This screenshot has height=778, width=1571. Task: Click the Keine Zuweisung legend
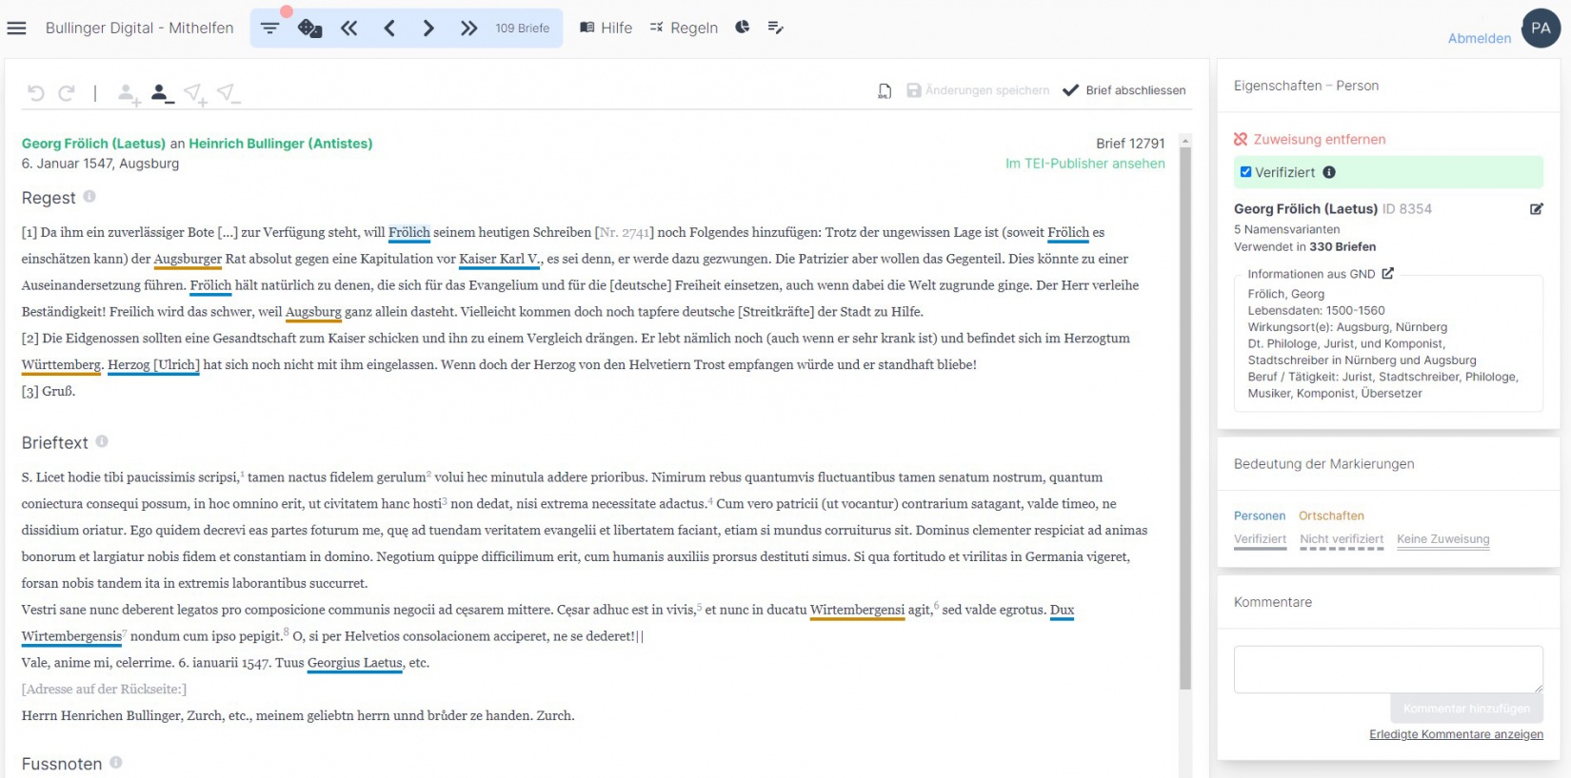[x=1442, y=539]
